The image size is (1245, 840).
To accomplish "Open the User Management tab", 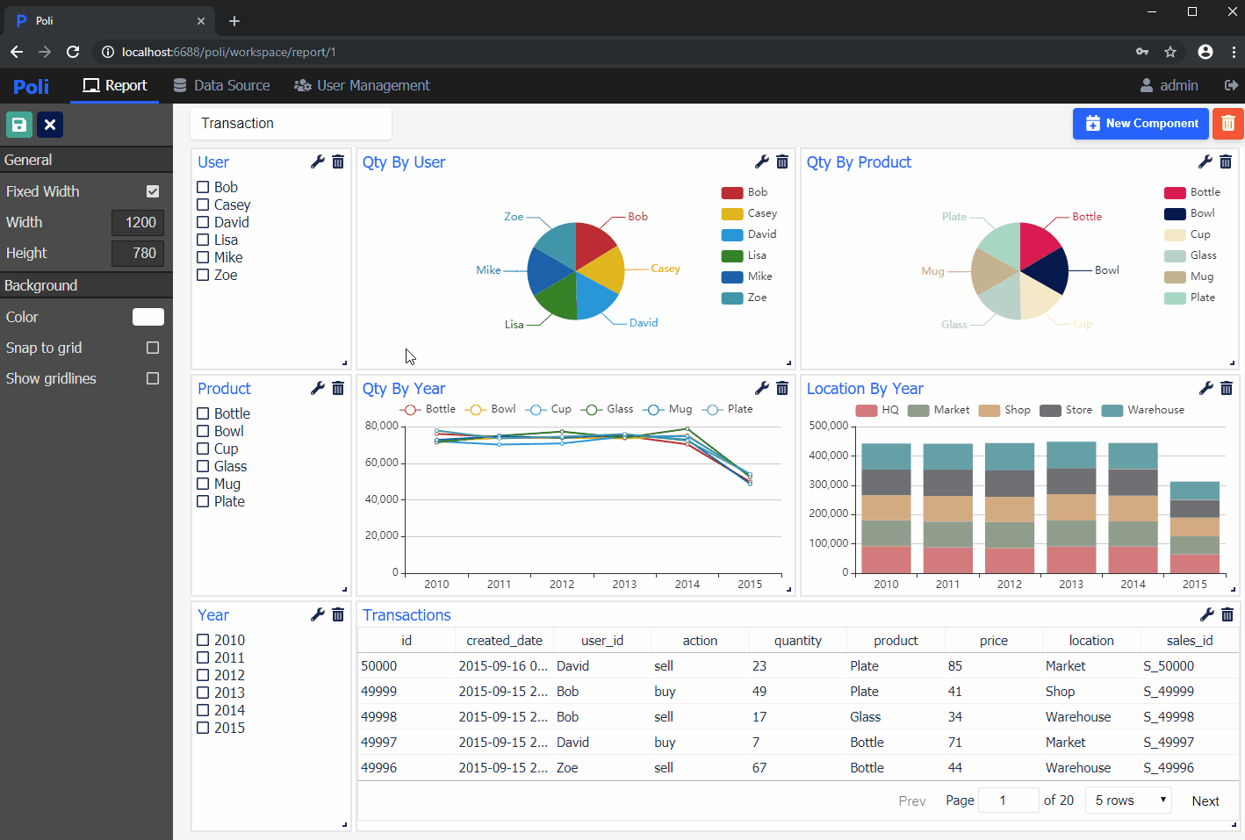I will click(362, 85).
